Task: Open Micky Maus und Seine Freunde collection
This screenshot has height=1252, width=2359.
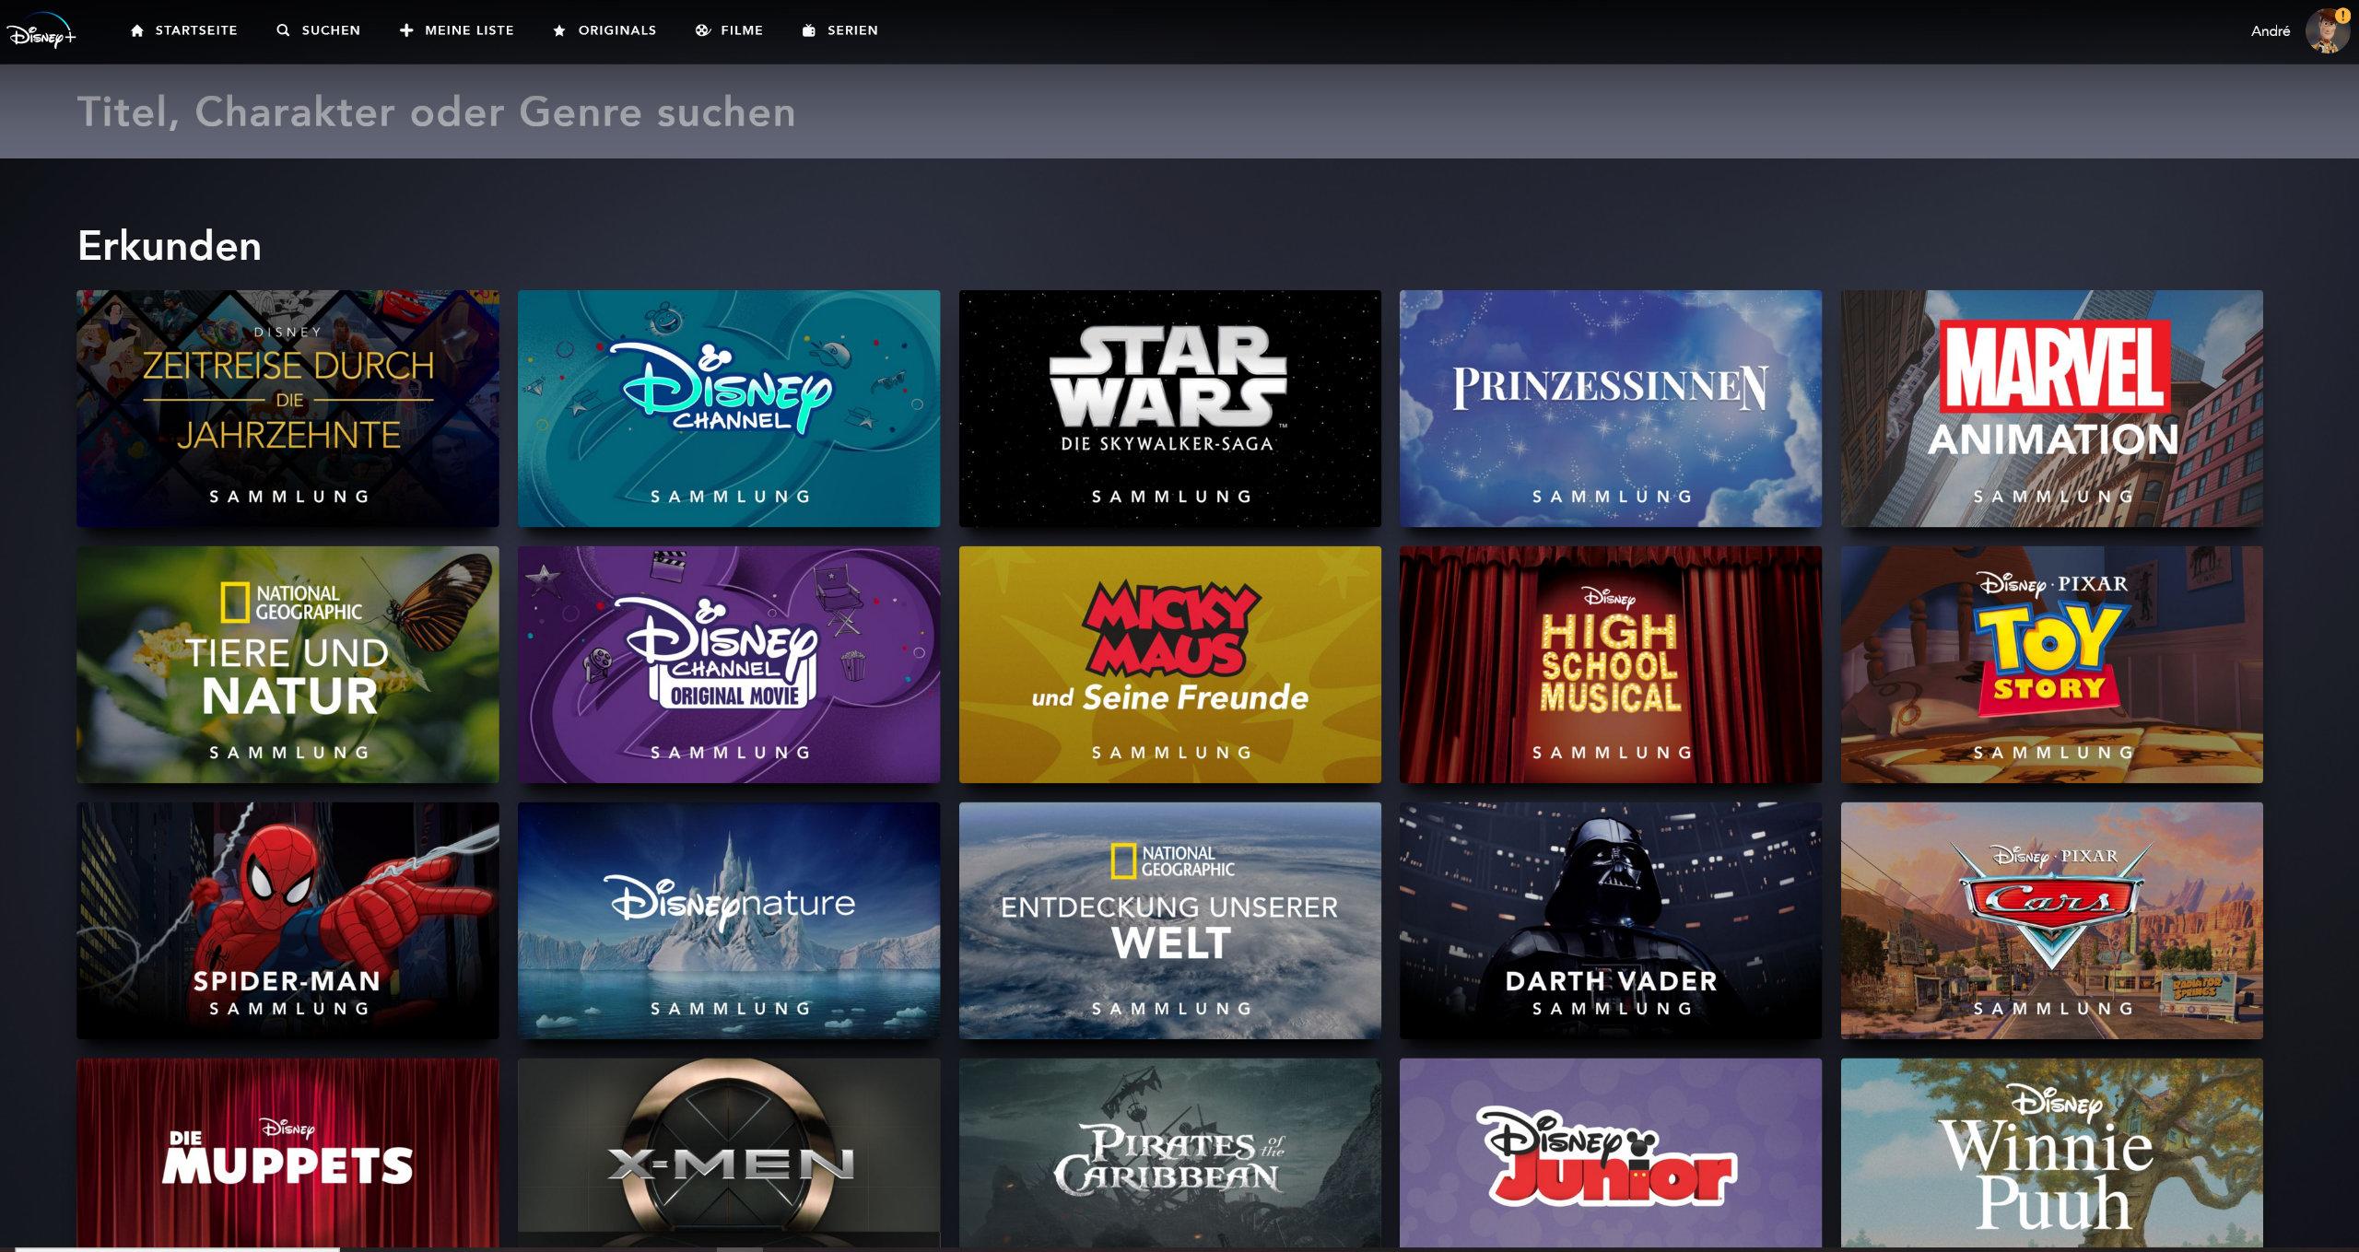Action: tap(1170, 665)
